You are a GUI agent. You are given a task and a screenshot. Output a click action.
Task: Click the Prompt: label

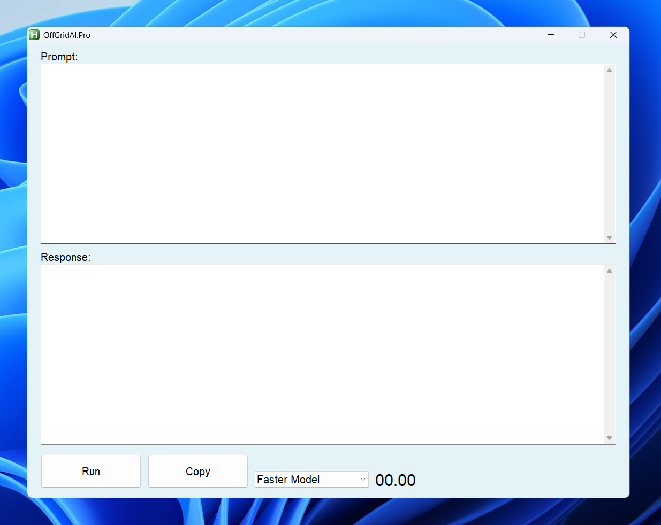[x=59, y=57]
